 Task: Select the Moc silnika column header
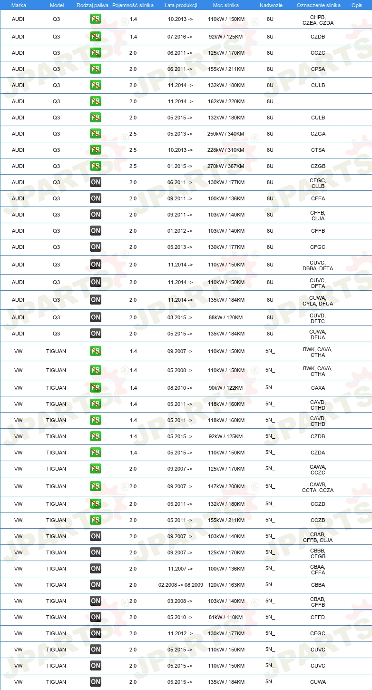tap(226, 5)
